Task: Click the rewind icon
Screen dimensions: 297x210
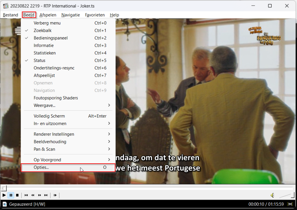Action: 33,195
